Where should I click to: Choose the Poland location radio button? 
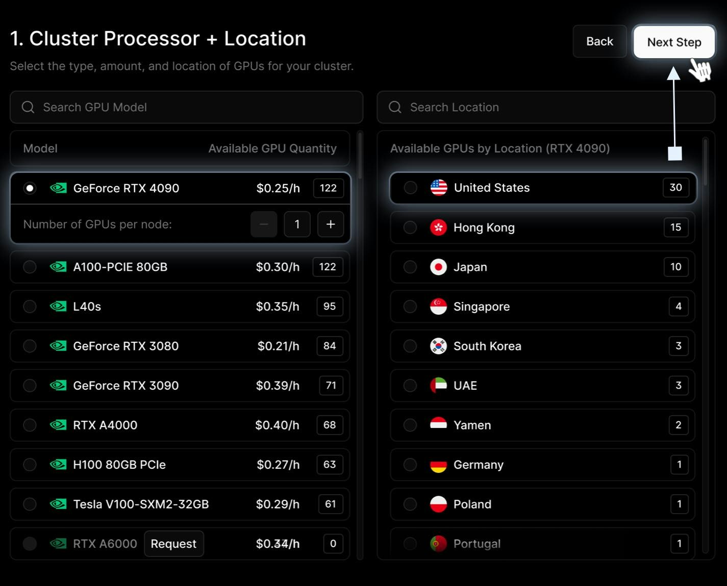click(410, 504)
